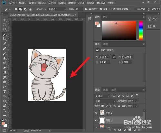Image resolution: width=161 pixels, height=133 pixels.
Task: Open the Filter menu
Action: (x=72, y=3)
